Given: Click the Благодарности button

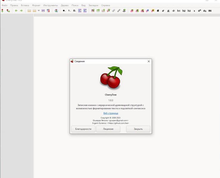Looking at the screenshot, I should pyautogui.click(x=83, y=129).
